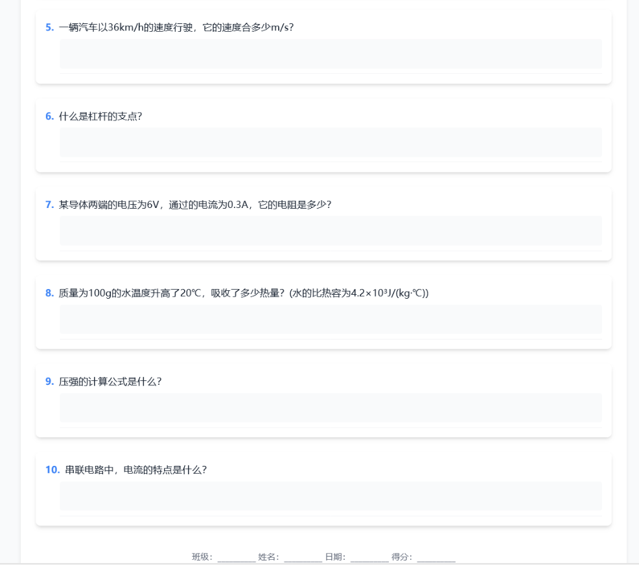Click the question about 6V voltage and 0.3A current
The image size is (639, 565).
pos(195,205)
